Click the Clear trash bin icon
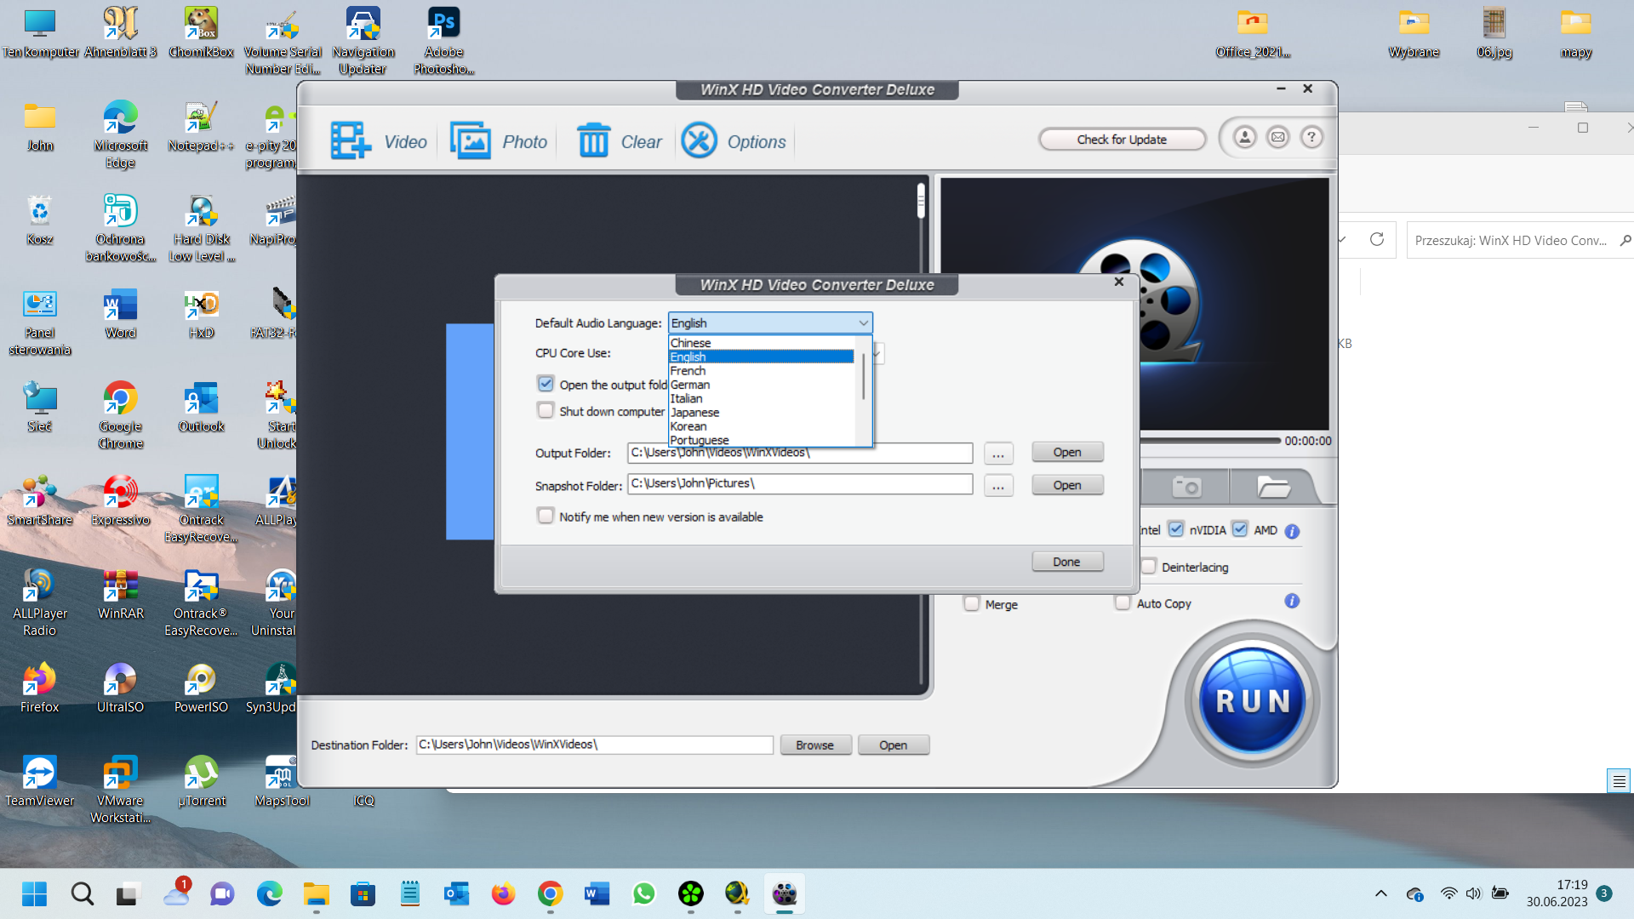This screenshot has height=919, width=1634. pos(593,141)
